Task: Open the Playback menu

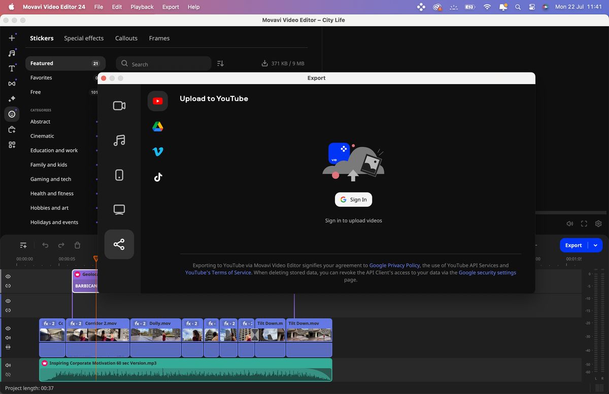Action: [x=142, y=7]
